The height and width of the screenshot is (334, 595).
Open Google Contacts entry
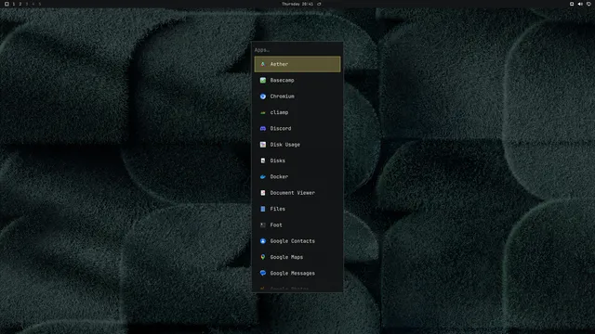point(297,241)
